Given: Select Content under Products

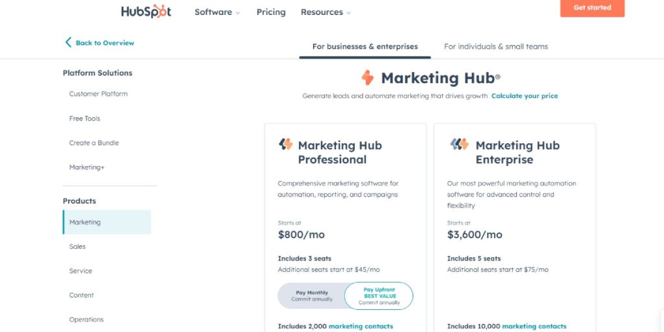Looking at the screenshot, I should 81,295.
